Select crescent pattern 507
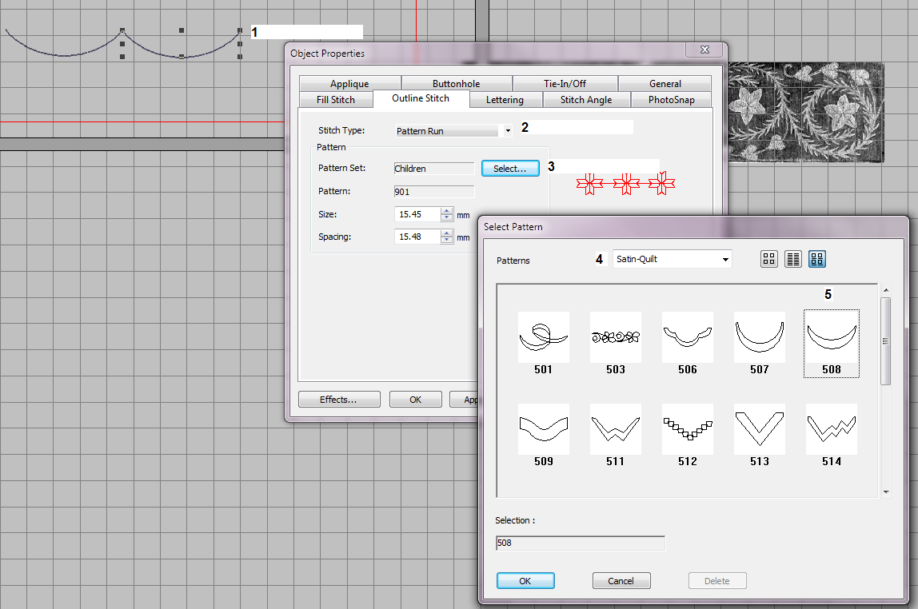 pos(760,338)
